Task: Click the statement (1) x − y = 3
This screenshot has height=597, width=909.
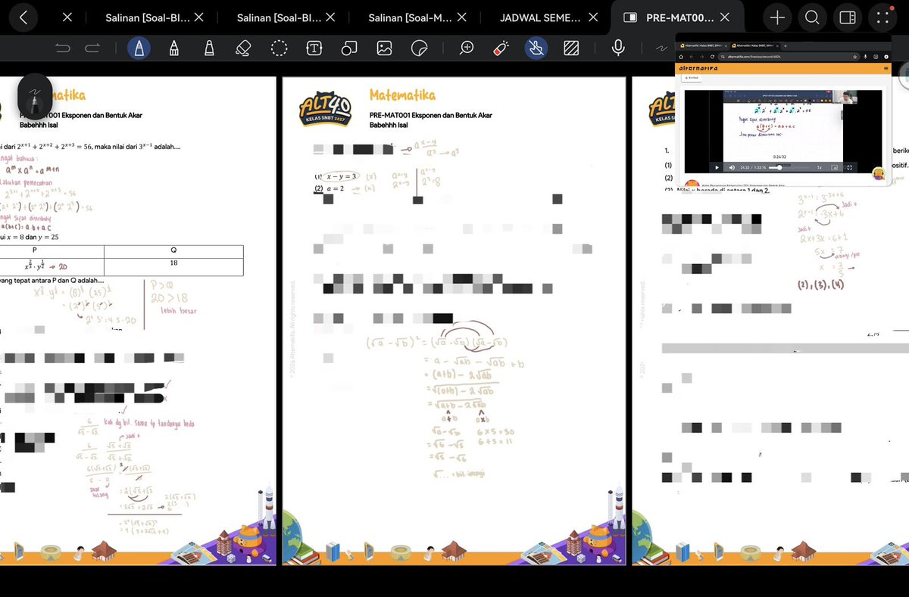Action: coord(336,176)
